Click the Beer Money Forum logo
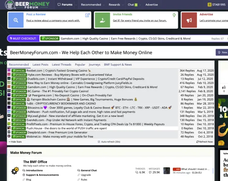Viewport: 228px width, 181px height. coord(27,5)
